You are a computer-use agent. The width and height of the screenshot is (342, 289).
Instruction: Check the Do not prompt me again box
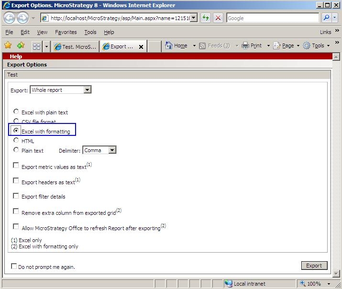click(14, 266)
